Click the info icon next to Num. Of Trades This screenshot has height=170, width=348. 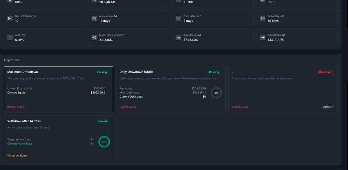[34, 16]
